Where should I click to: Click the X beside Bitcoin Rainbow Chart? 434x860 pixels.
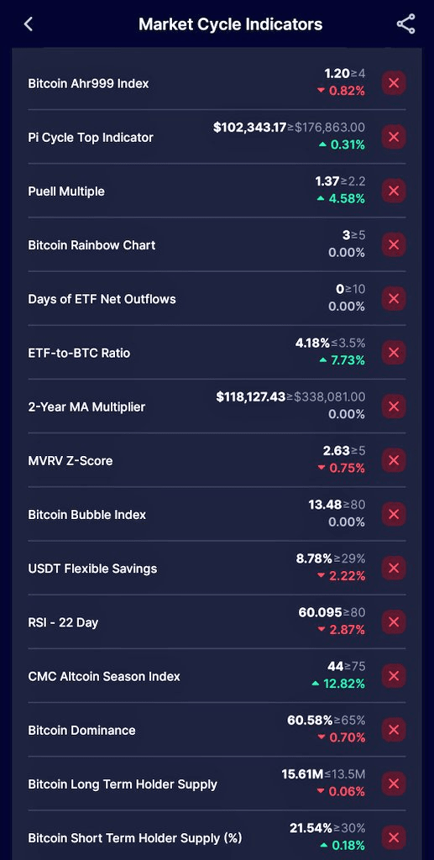(x=394, y=244)
